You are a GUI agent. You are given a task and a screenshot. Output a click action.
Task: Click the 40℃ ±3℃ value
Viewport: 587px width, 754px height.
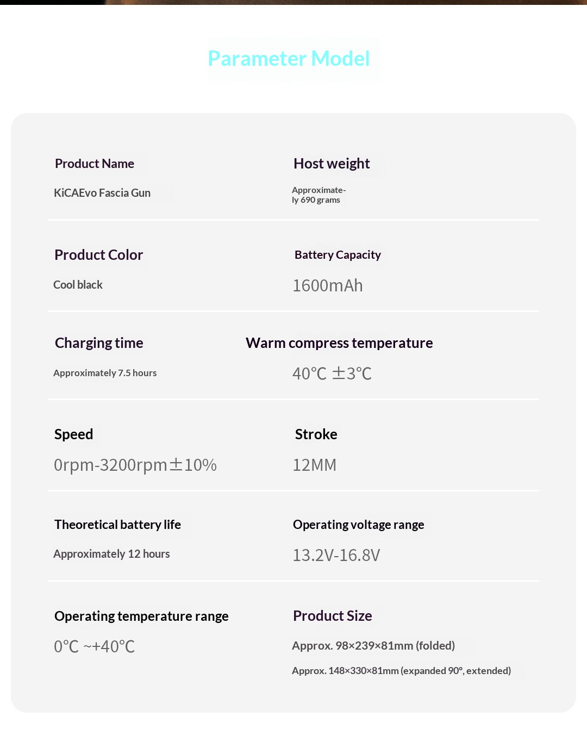pos(332,373)
